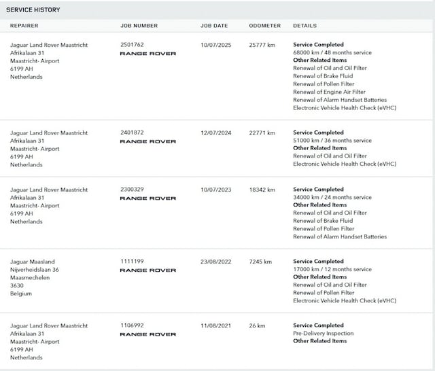Select the REPAIRER column header
Image resolution: width=435 pixels, height=371 pixels.
click(24, 26)
